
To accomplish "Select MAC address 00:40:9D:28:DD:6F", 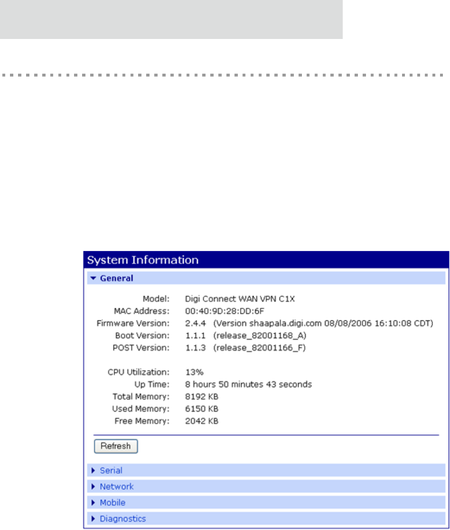I will click(225, 311).
